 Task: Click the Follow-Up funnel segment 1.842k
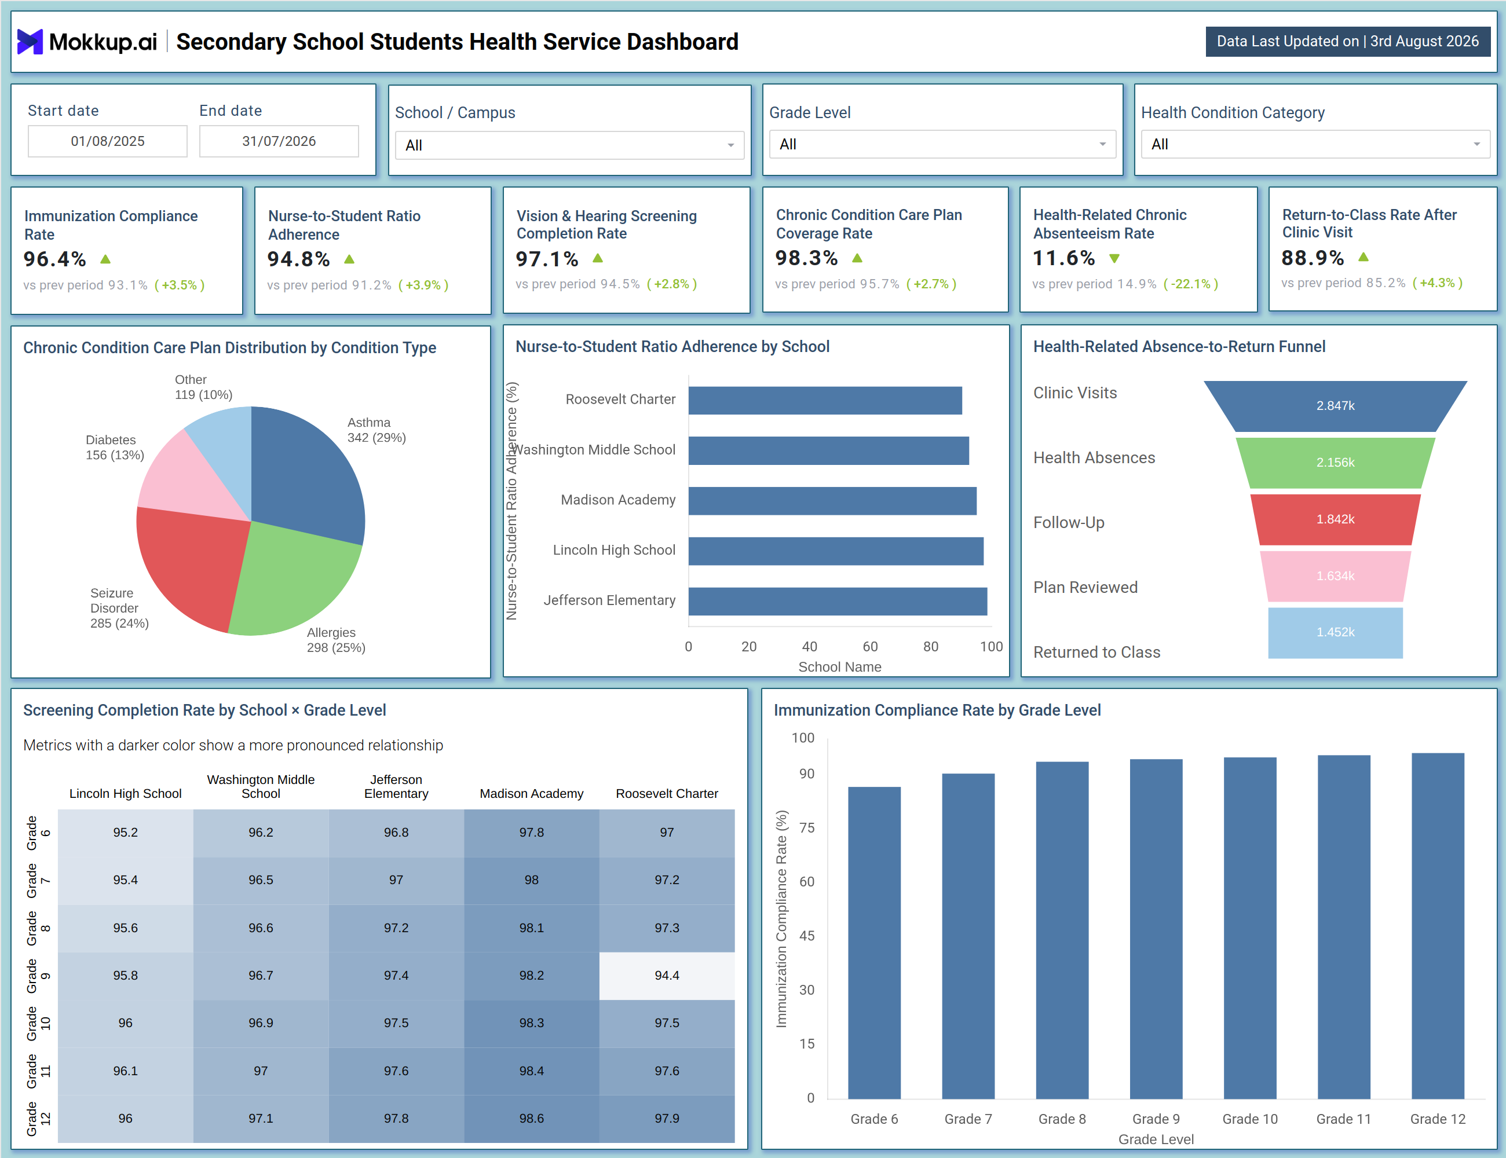pyautogui.click(x=1336, y=519)
